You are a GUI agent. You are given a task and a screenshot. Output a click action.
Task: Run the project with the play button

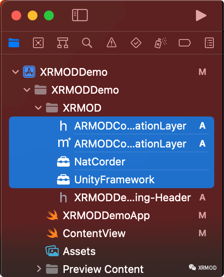tap(201, 15)
